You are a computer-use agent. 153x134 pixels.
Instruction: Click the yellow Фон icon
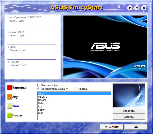pos(9,106)
